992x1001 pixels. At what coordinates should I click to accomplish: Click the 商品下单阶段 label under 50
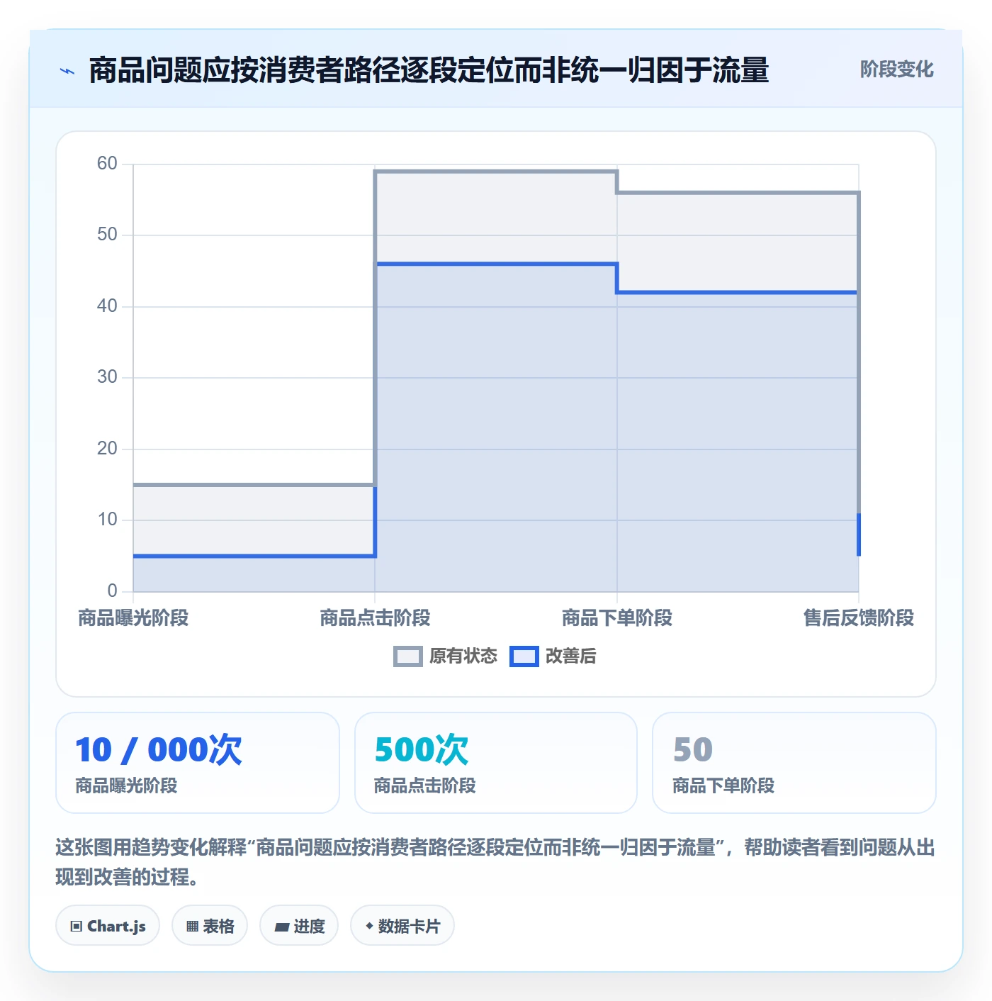[x=723, y=785]
